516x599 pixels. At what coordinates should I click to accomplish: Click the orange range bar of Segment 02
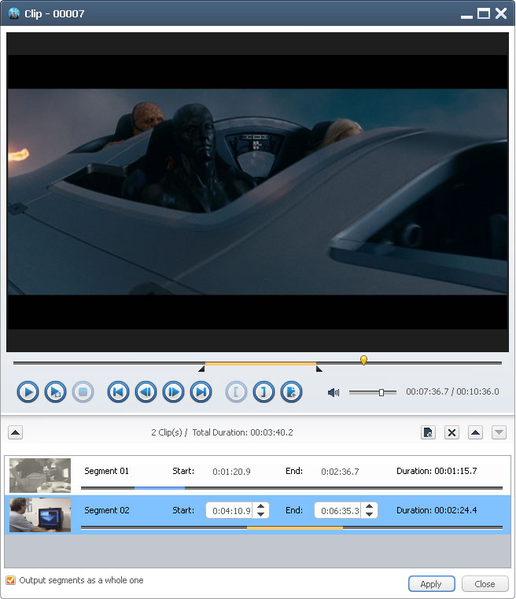295,527
